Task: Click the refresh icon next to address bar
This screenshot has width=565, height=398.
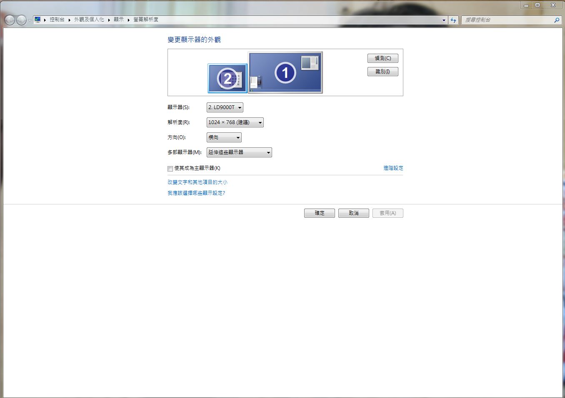Action: pyautogui.click(x=453, y=20)
